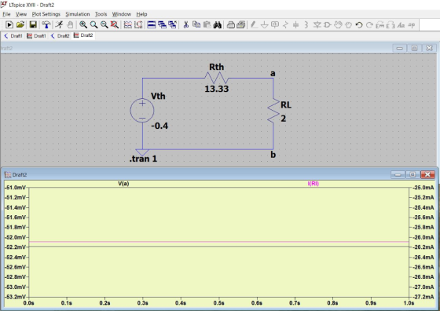The height and width of the screenshot is (311, 440).
Task: Click the dotted-frame plot axes toolbar icon
Action: coord(138,25)
